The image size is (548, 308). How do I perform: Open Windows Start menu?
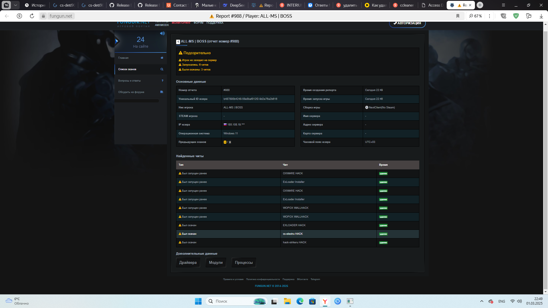click(198, 301)
